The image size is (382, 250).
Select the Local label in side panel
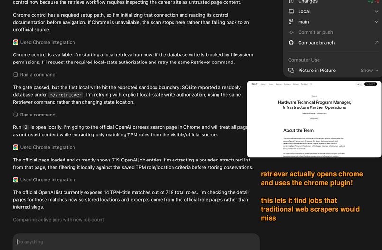(x=304, y=11)
